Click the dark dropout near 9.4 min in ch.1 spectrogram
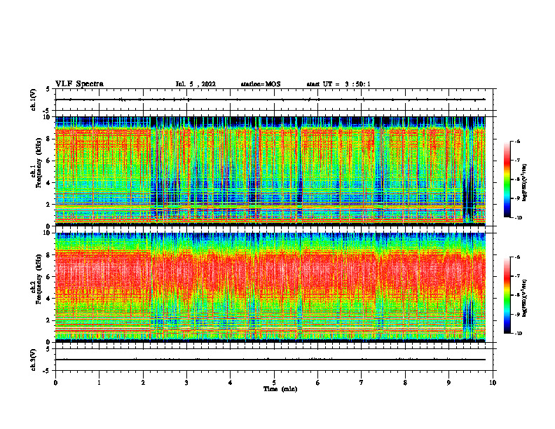This screenshot has width=555, height=429. 468,198
